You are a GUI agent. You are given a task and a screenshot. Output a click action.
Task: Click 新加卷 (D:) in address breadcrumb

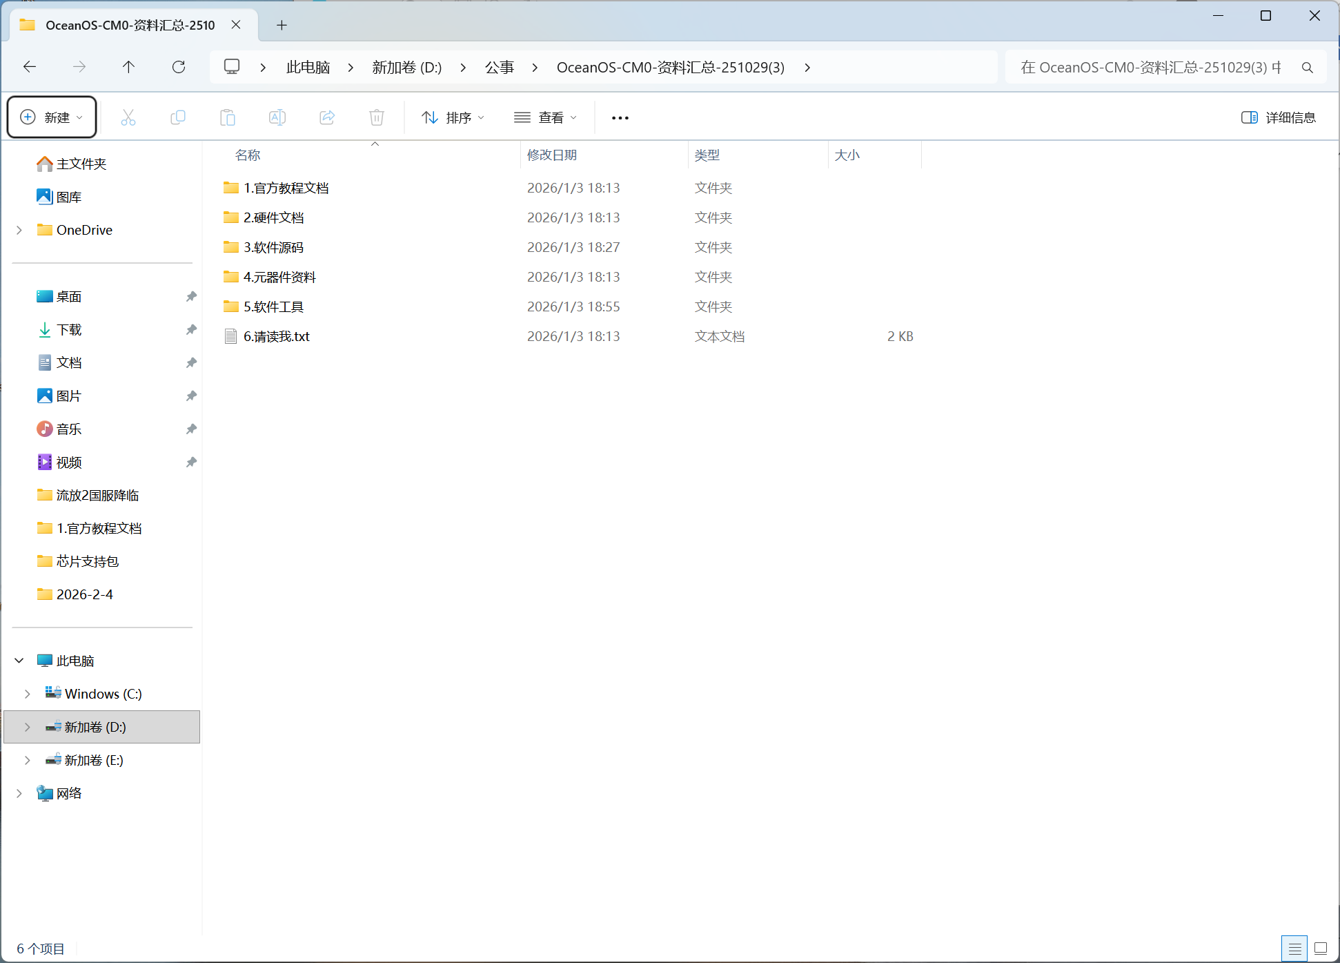(x=406, y=67)
